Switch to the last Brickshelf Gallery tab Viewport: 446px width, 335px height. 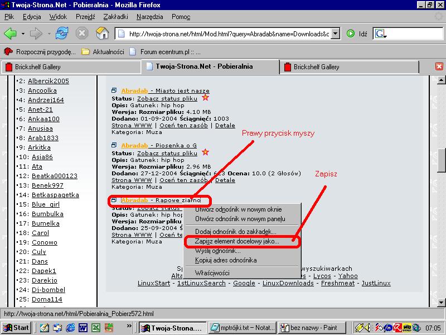point(350,67)
